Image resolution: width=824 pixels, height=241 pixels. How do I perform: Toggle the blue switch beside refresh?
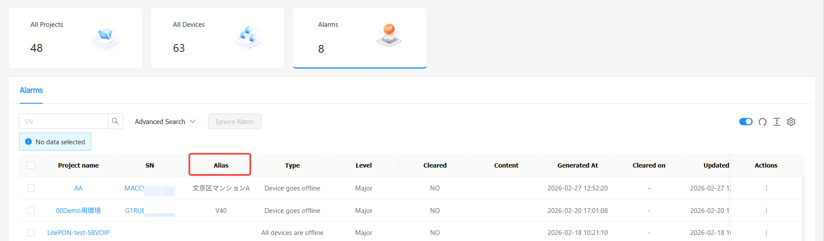pos(746,122)
